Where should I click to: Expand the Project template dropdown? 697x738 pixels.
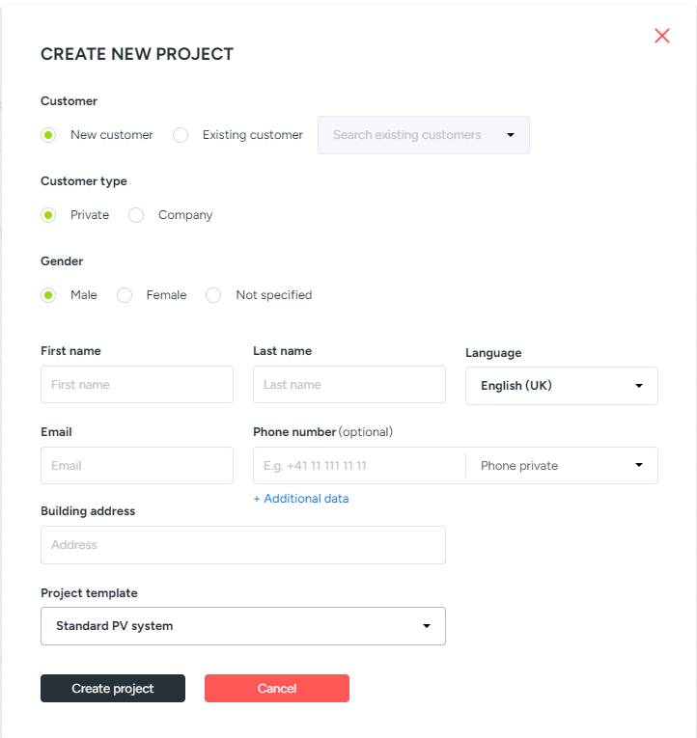[242, 626]
